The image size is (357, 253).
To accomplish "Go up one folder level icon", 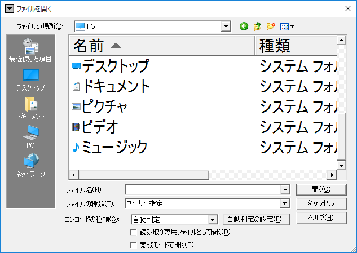I will [x=257, y=26].
